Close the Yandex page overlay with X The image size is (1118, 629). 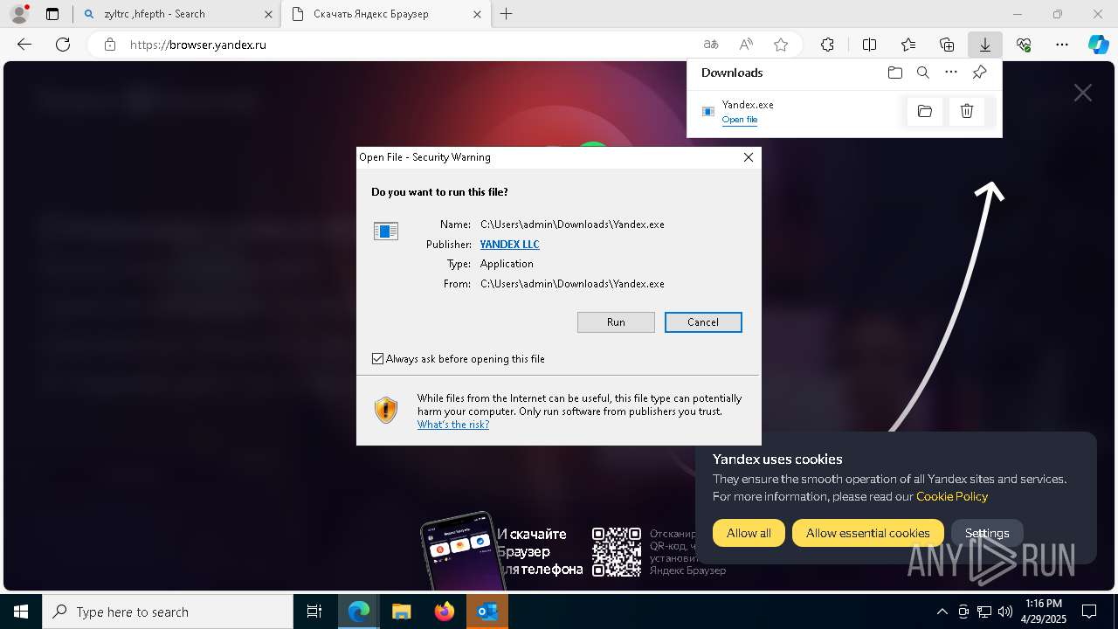click(x=1083, y=93)
